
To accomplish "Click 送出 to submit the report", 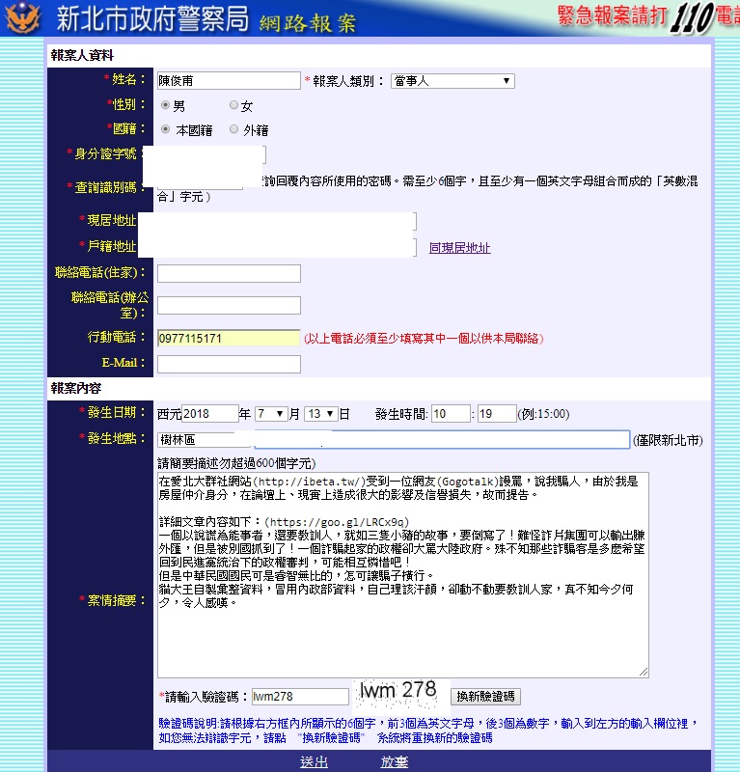I will click(x=314, y=761).
